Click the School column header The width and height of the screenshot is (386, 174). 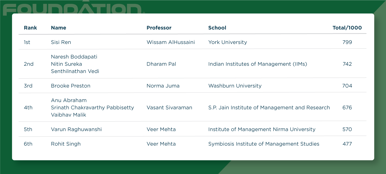click(217, 28)
